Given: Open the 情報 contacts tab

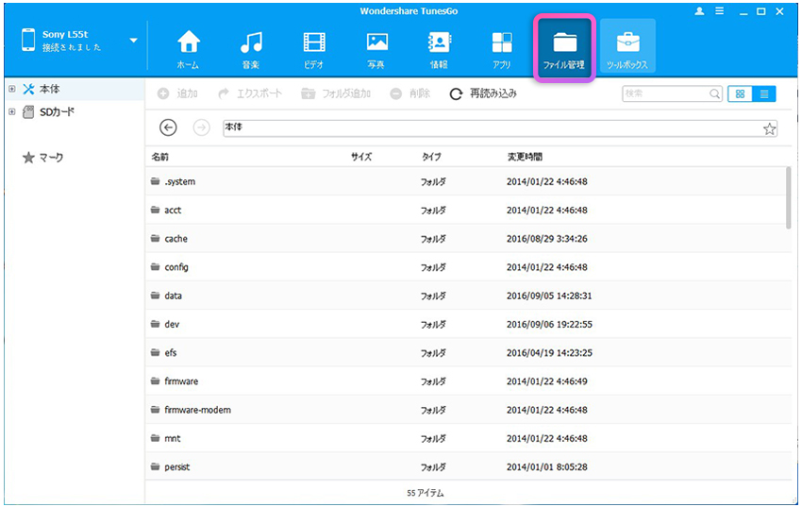Looking at the screenshot, I should point(440,50).
